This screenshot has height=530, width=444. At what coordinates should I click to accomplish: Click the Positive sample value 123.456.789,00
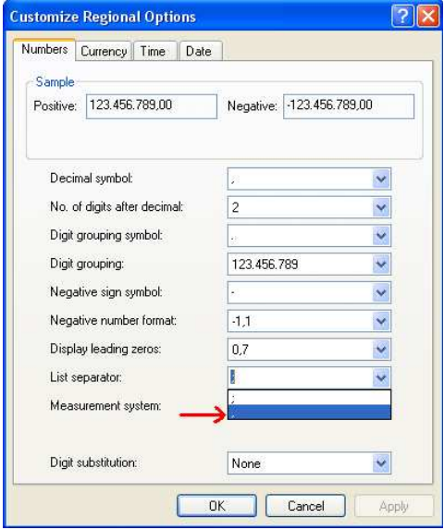click(x=152, y=106)
